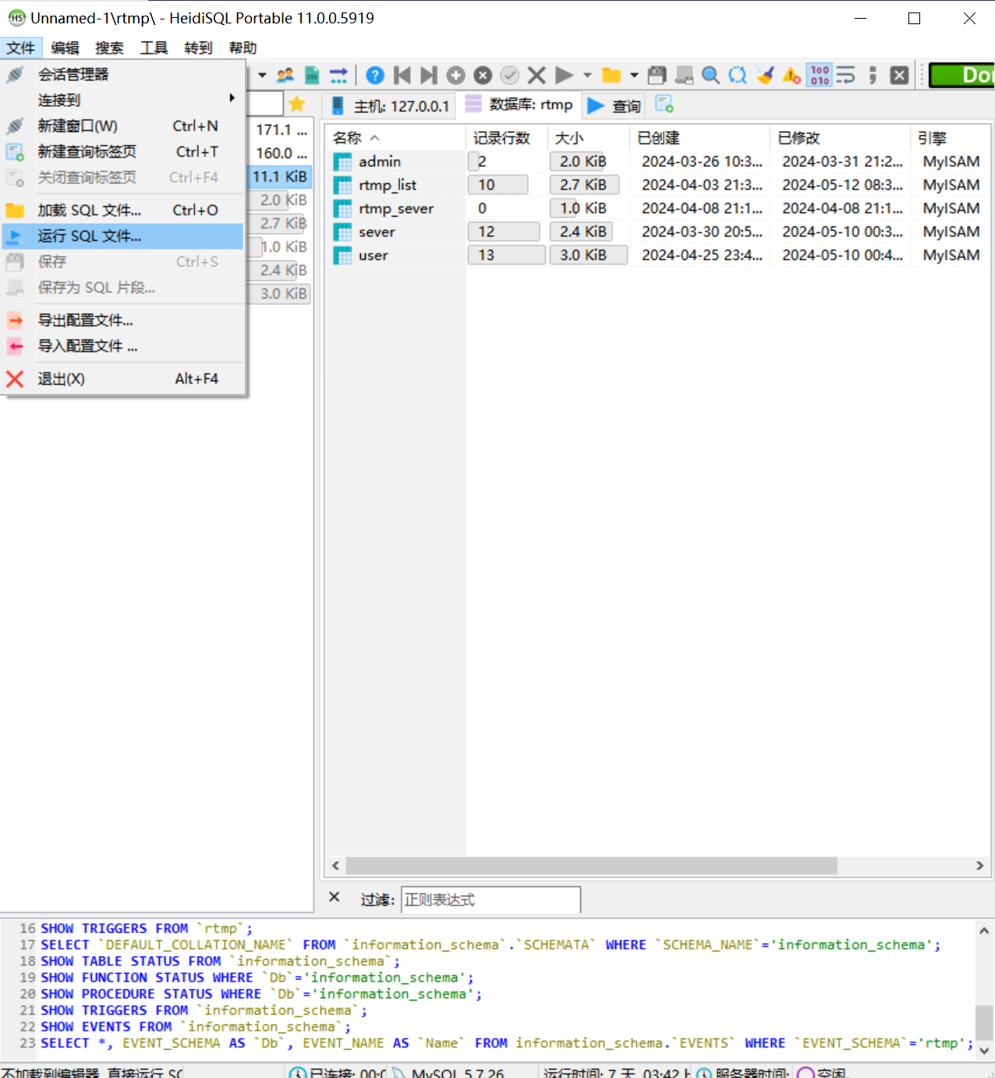The width and height of the screenshot is (995, 1078).
Task: Click the export to CSV file icon
Action: point(312,75)
